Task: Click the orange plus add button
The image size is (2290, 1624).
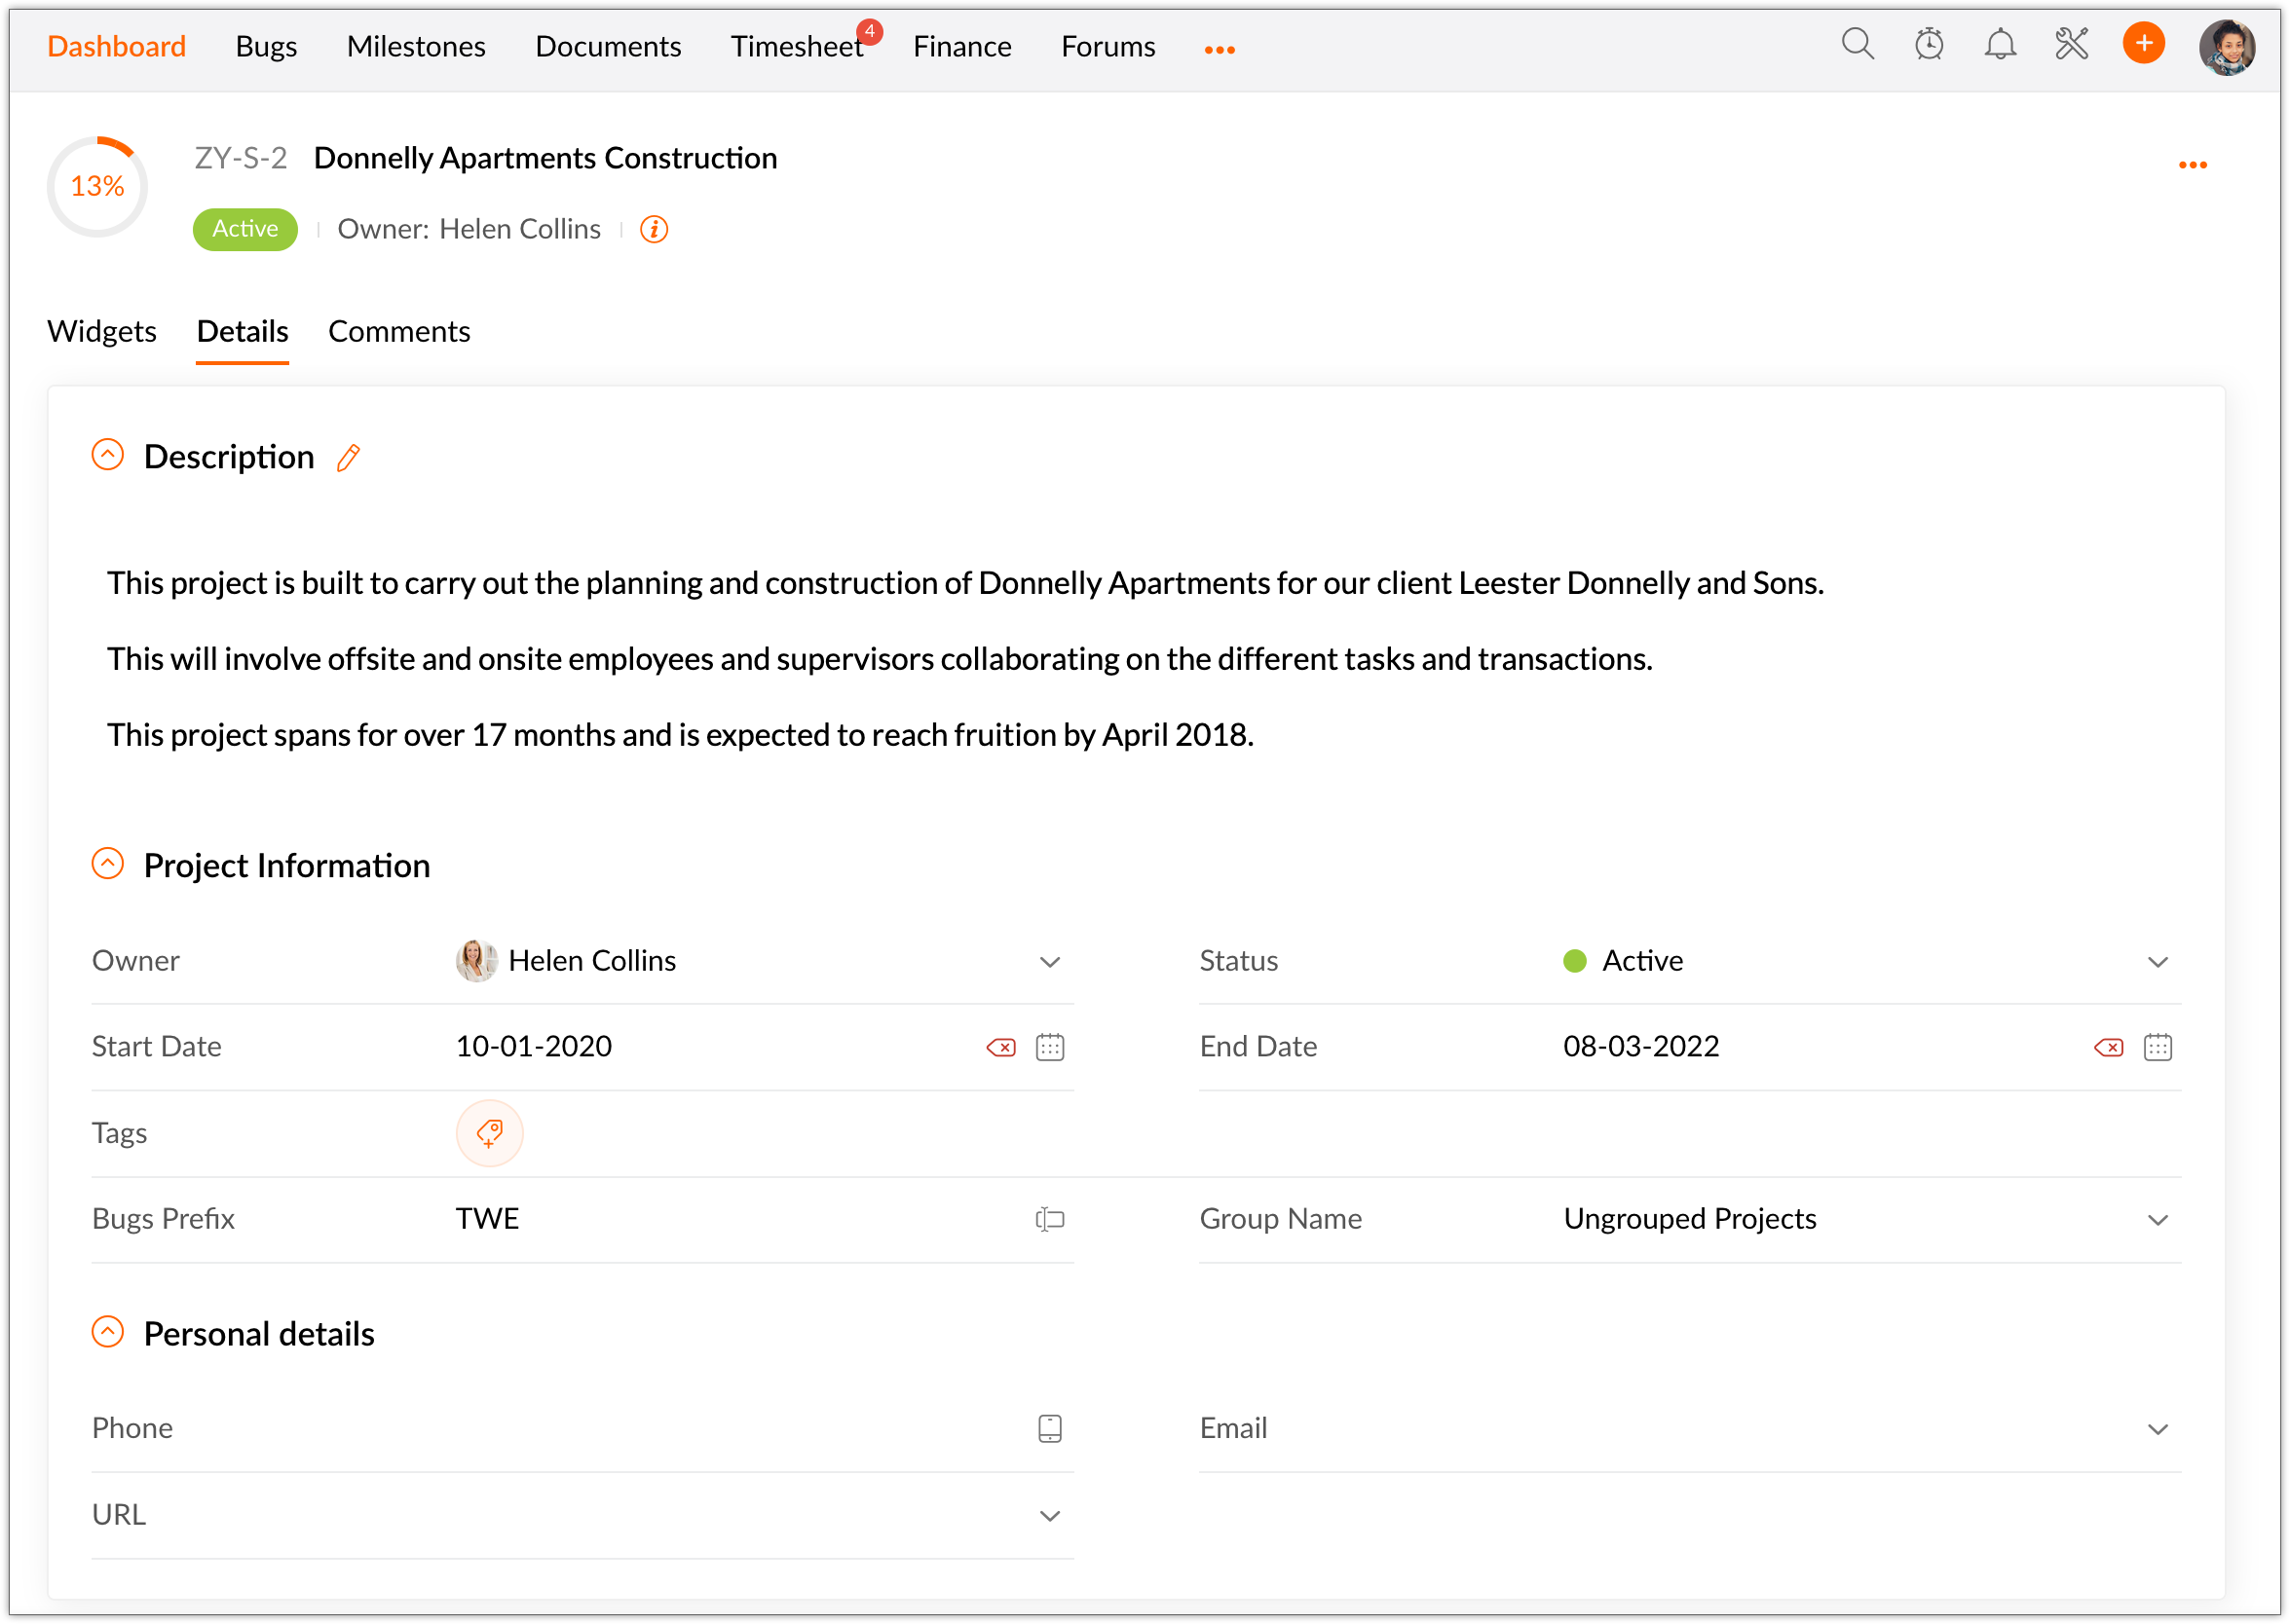Action: point(2142,44)
